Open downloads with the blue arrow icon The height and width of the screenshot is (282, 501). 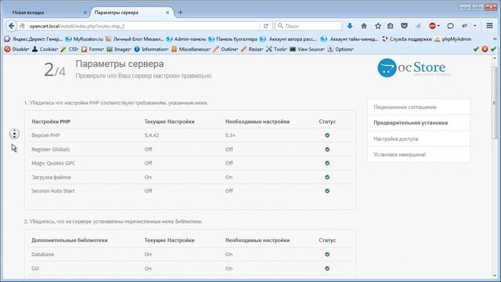350,26
